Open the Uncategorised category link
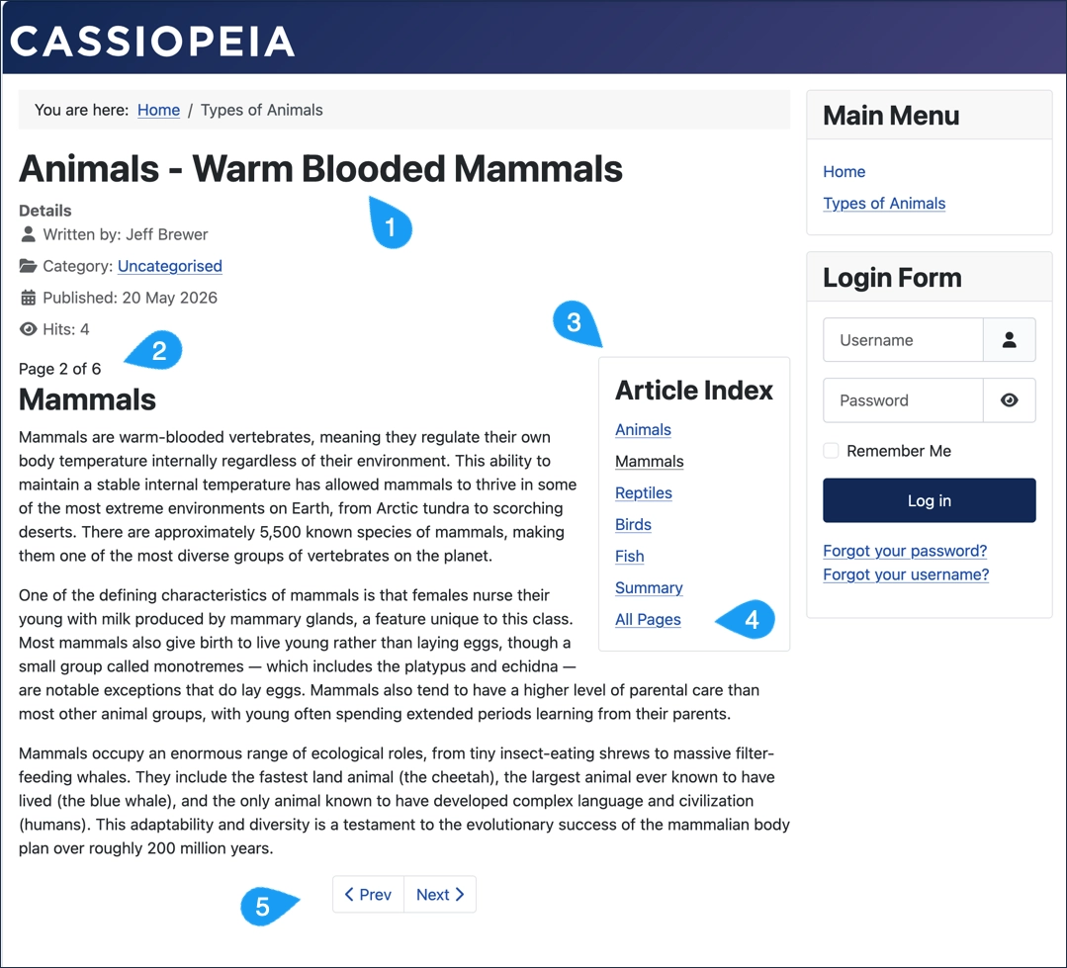 pyautogui.click(x=170, y=266)
